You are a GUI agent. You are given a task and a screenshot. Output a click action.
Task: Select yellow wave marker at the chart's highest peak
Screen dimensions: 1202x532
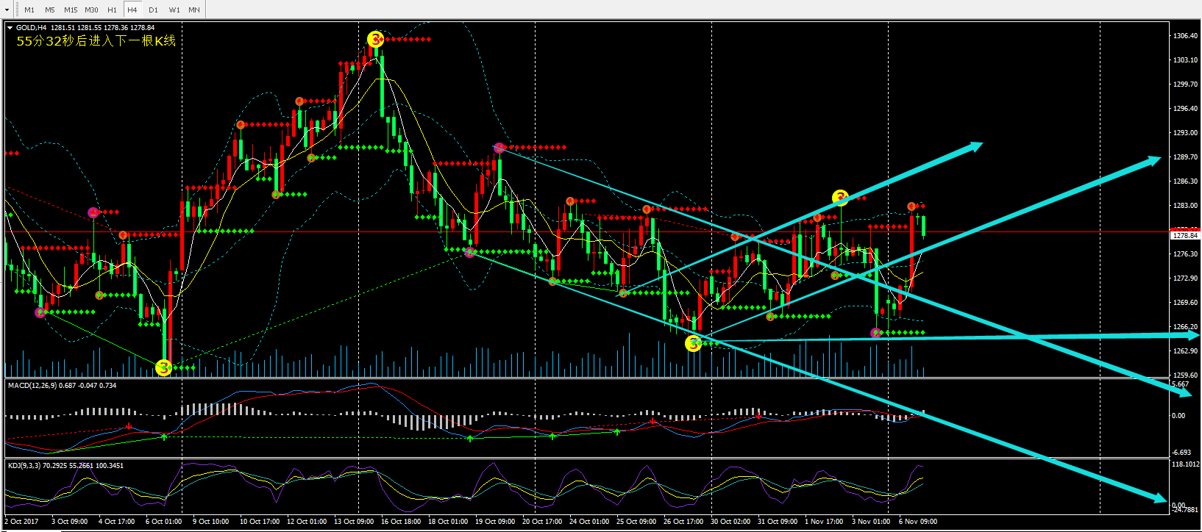tap(376, 39)
